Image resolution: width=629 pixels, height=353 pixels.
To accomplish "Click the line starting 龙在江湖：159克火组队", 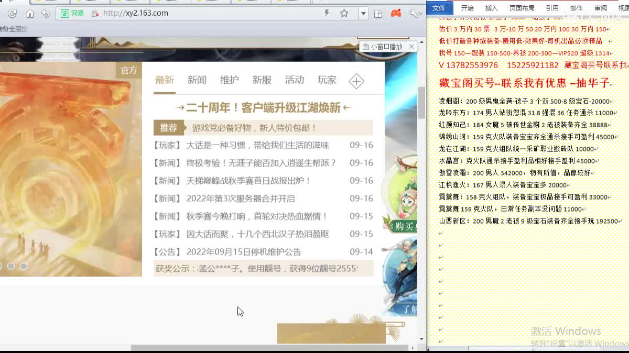I will (x=516, y=149).
